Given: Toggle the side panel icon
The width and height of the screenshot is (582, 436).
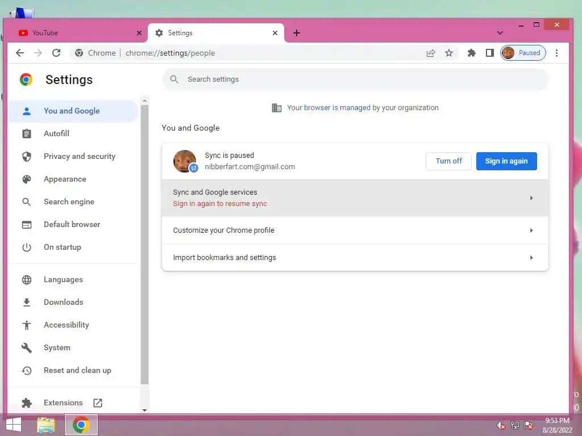Looking at the screenshot, I should click(490, 53).
